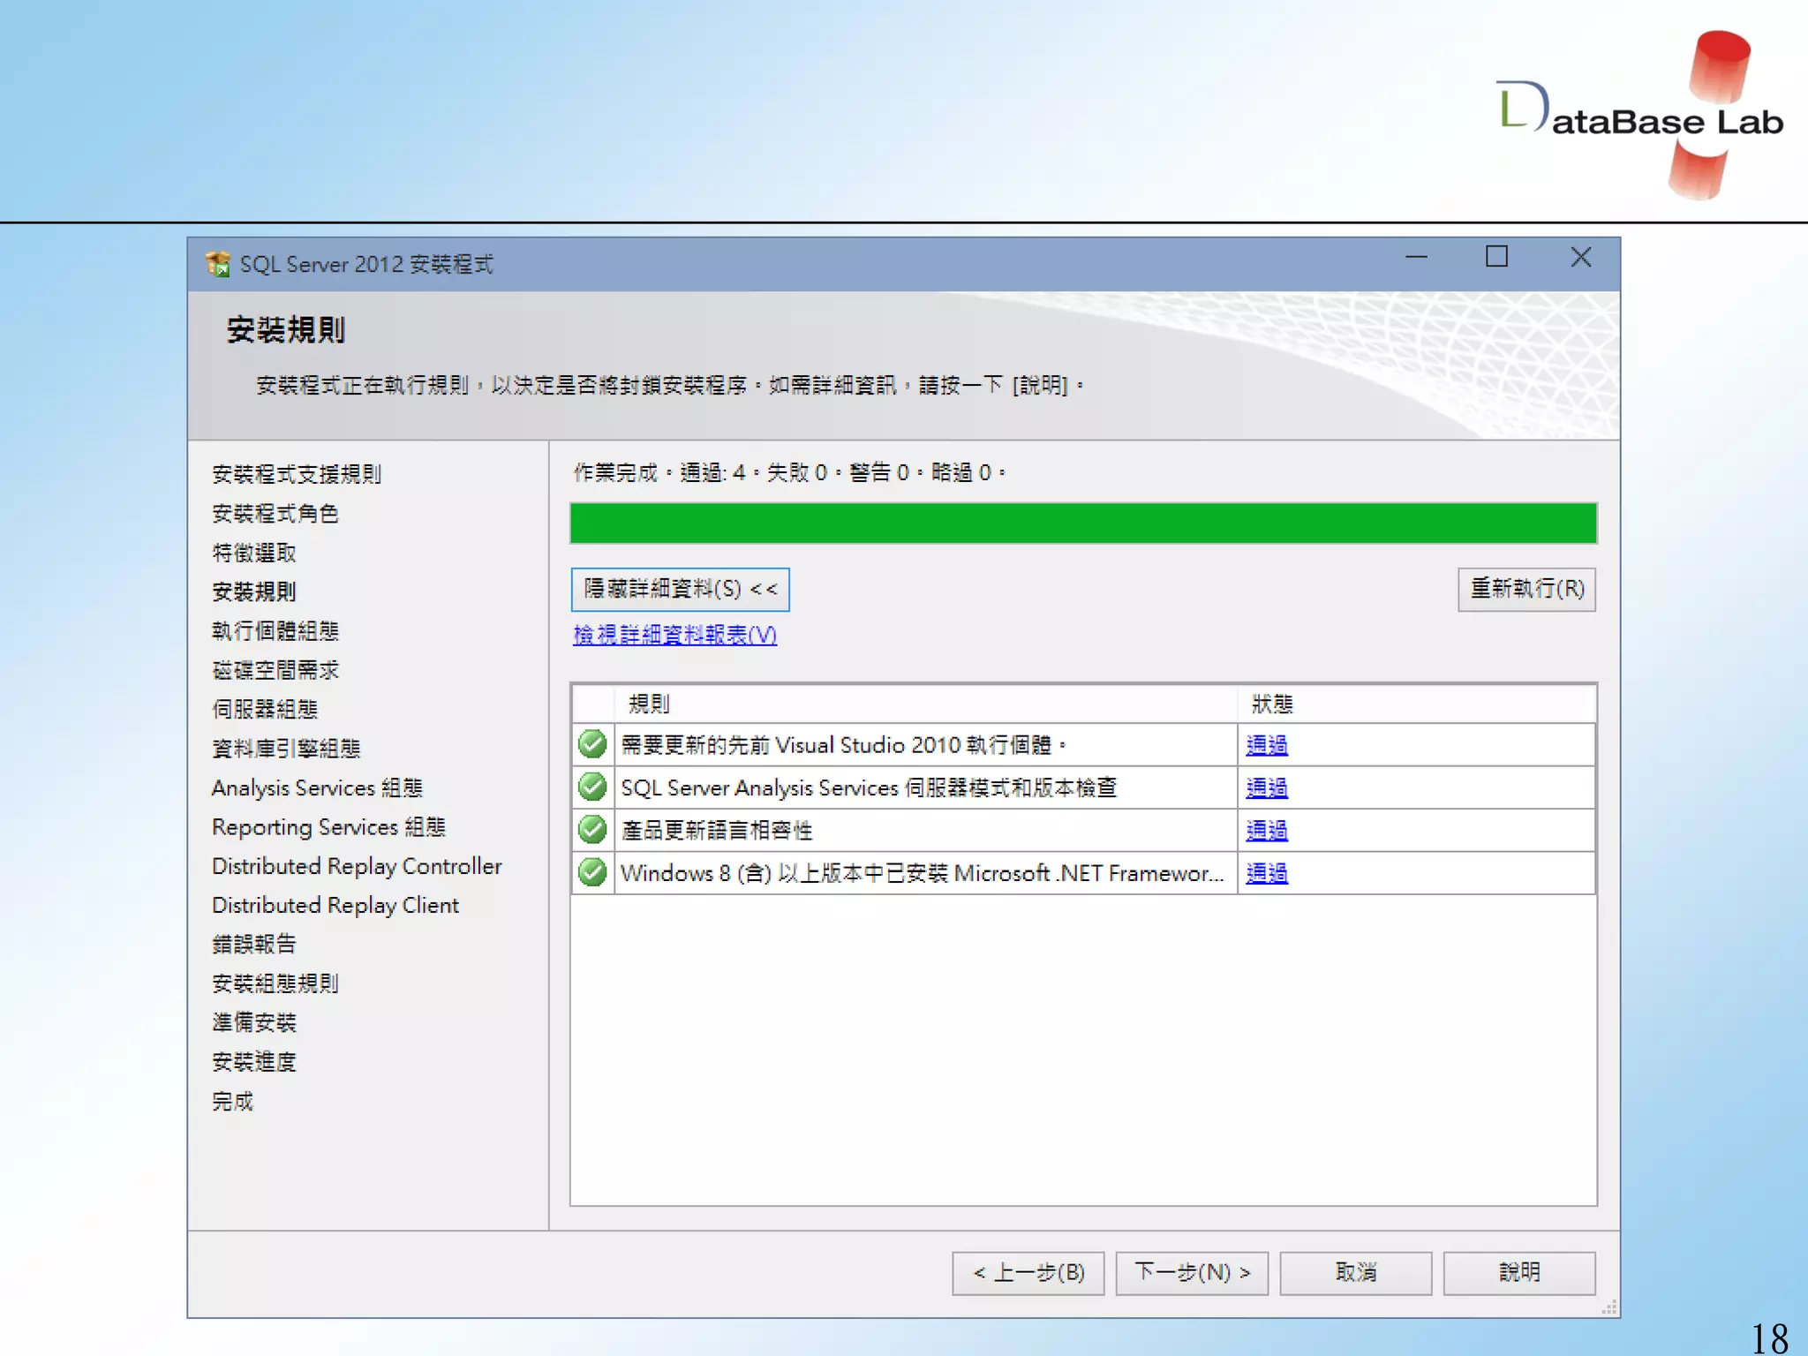Click the green completed progress bar
The width and height of the screenshot is (1808, 1356).
[x=1083, y=523]
